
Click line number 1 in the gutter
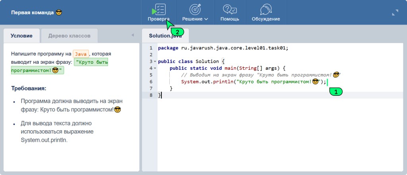(151, 48)
